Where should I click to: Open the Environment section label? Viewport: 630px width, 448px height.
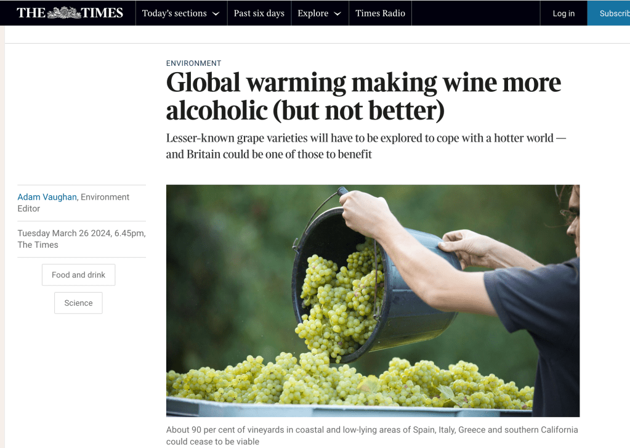point(193,63)
